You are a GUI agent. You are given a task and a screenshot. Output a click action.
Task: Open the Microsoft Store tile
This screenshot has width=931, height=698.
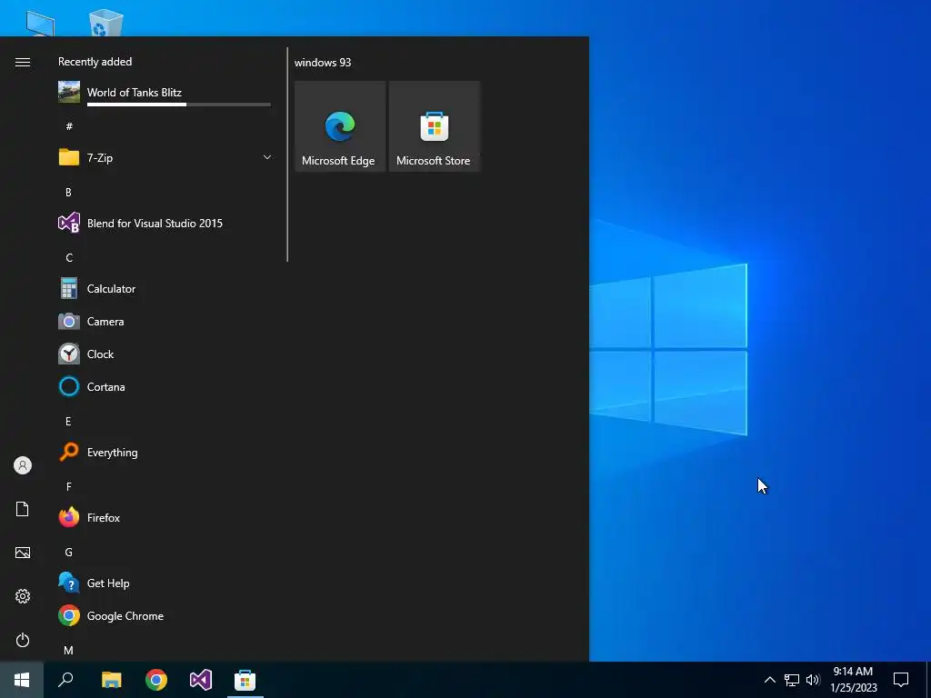tap(434, 126)
